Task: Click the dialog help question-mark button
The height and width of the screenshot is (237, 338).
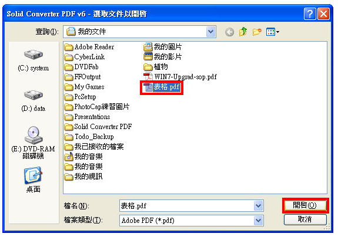Action: click(x=310, y=14)
